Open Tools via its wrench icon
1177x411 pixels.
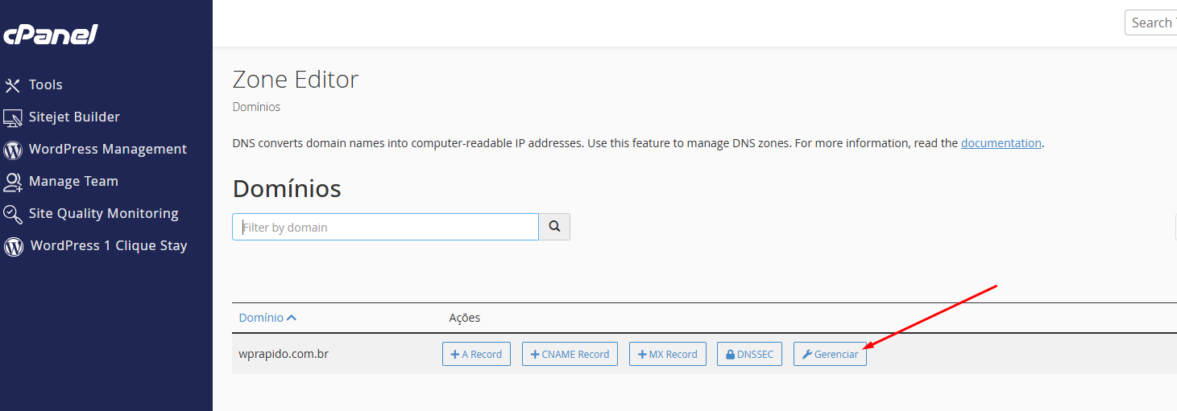pos(13,85)
